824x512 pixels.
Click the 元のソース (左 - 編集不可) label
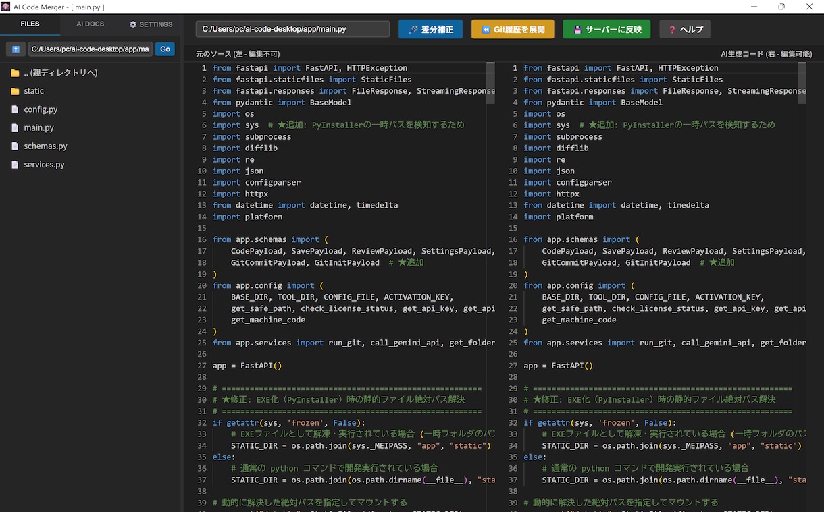click(238, 54)
